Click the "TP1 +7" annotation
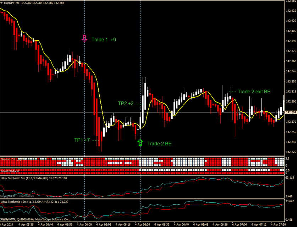Image resolution: width=298 pixels, height=227 pixels. 82,140
